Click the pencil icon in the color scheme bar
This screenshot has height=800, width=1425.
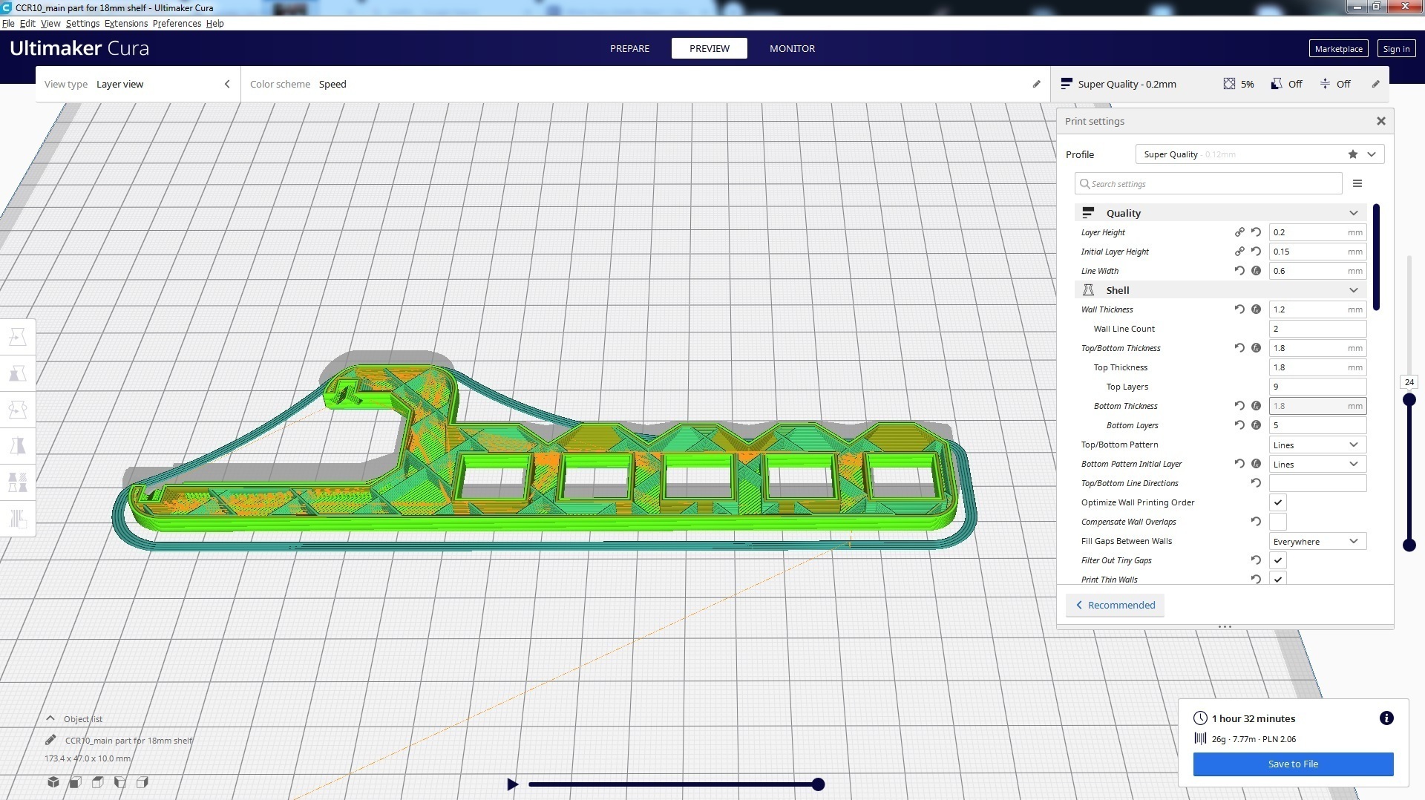pyautogui.click(x=1037, y=84)
